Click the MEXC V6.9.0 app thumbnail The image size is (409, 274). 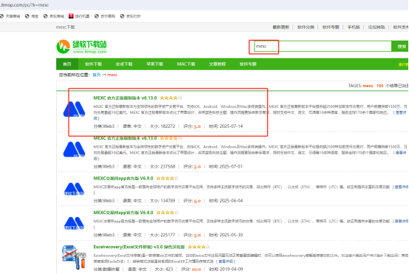coord(74,188)
